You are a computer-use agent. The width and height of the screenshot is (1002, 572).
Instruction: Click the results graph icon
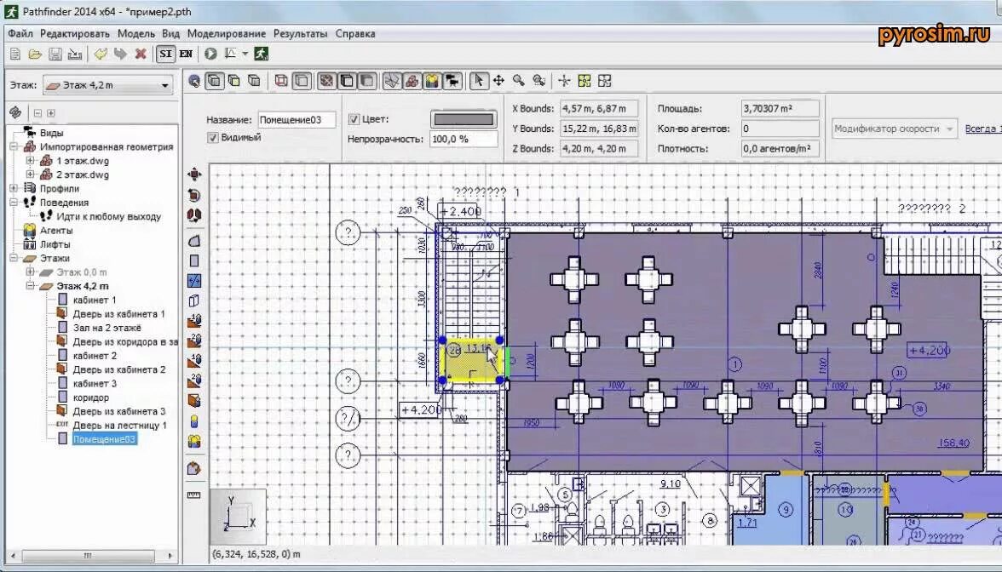tap(232, 54)
